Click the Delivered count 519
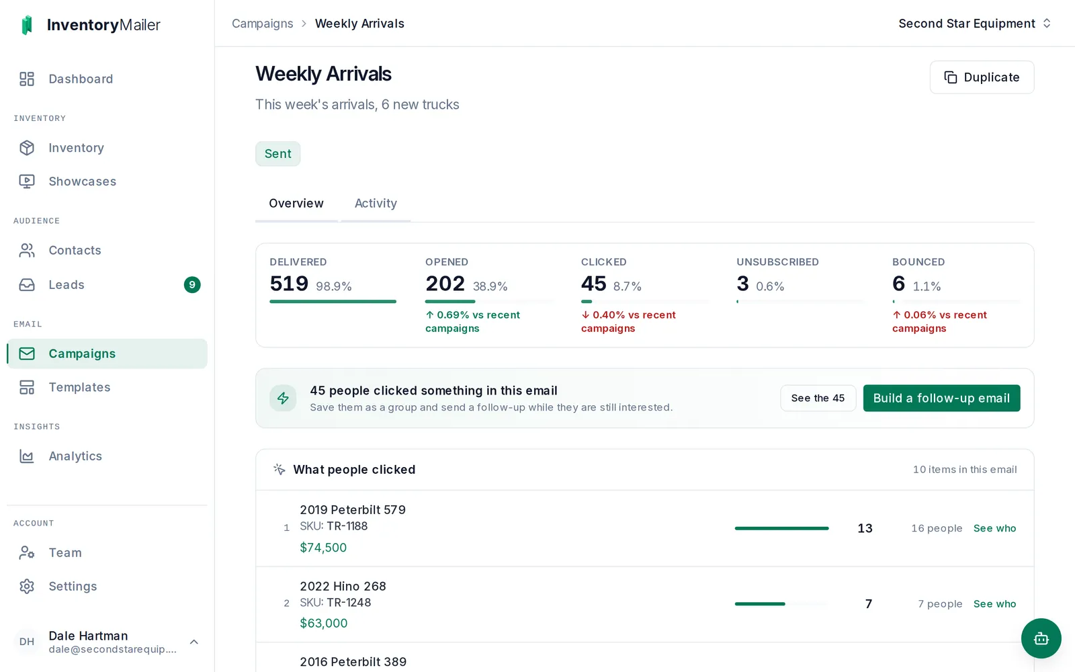This screenshot has height=672, width=1075. 289,284
